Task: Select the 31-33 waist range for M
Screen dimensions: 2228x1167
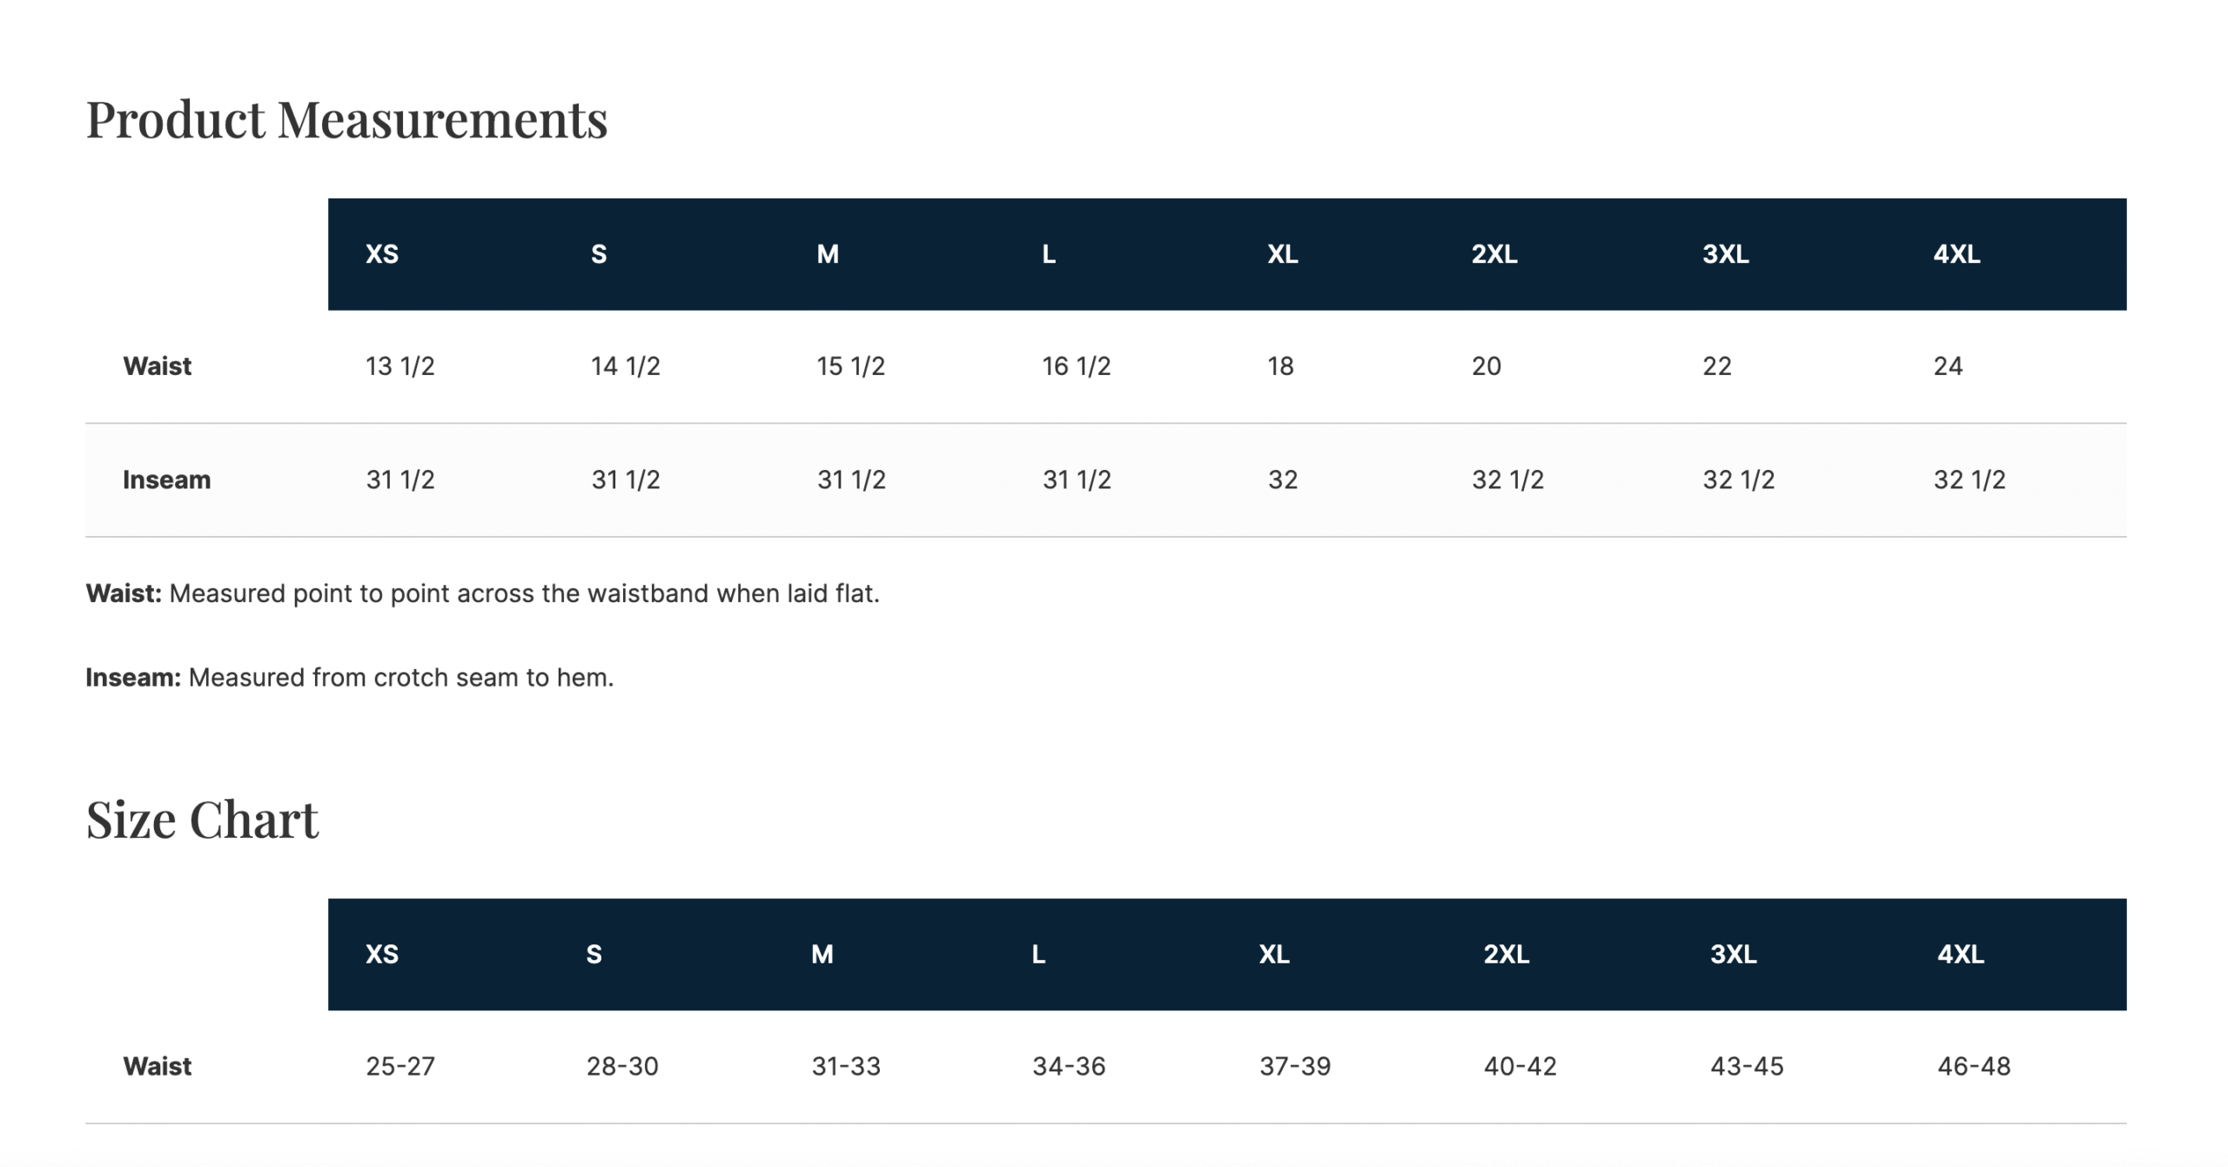Action: point(846,1066)
